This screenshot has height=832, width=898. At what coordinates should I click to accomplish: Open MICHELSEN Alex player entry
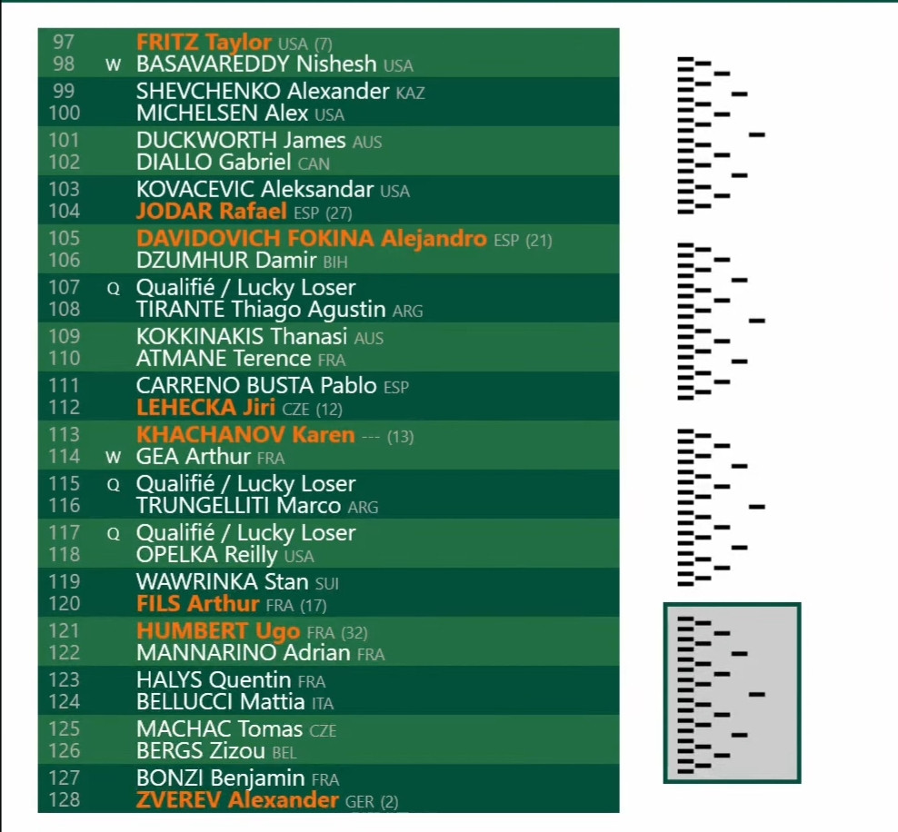pyautogui.click(x=222, y=114)
